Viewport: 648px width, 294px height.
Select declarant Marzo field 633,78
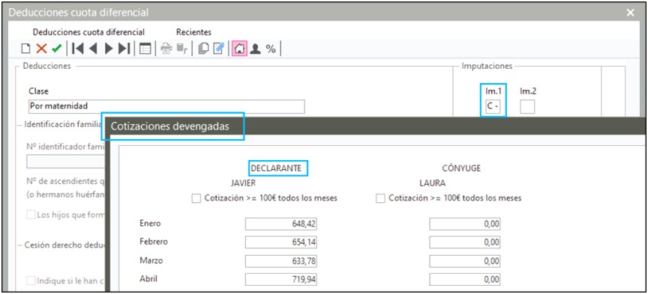(x=281, y=261)
